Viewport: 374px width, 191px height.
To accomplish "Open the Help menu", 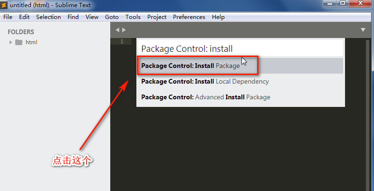I will pos(218,17).
